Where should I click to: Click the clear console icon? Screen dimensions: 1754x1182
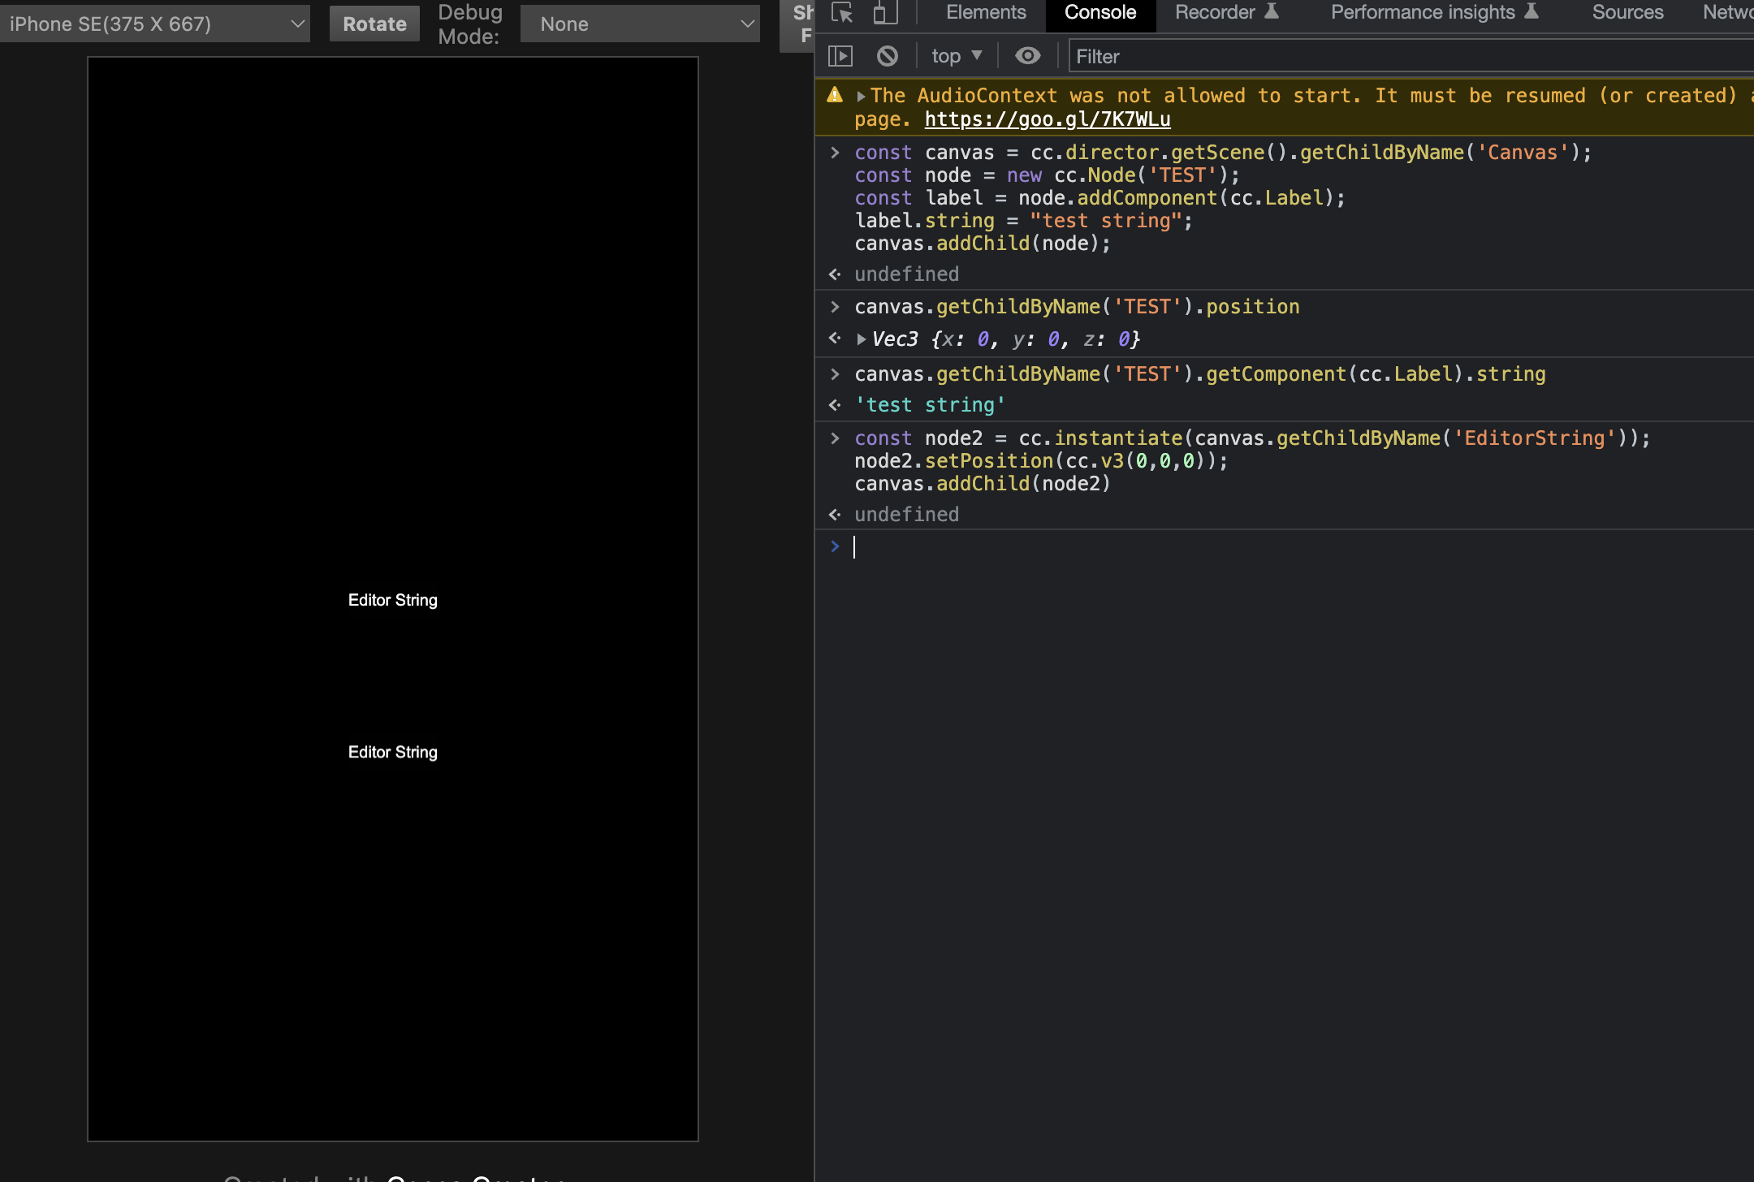point(888,56)
